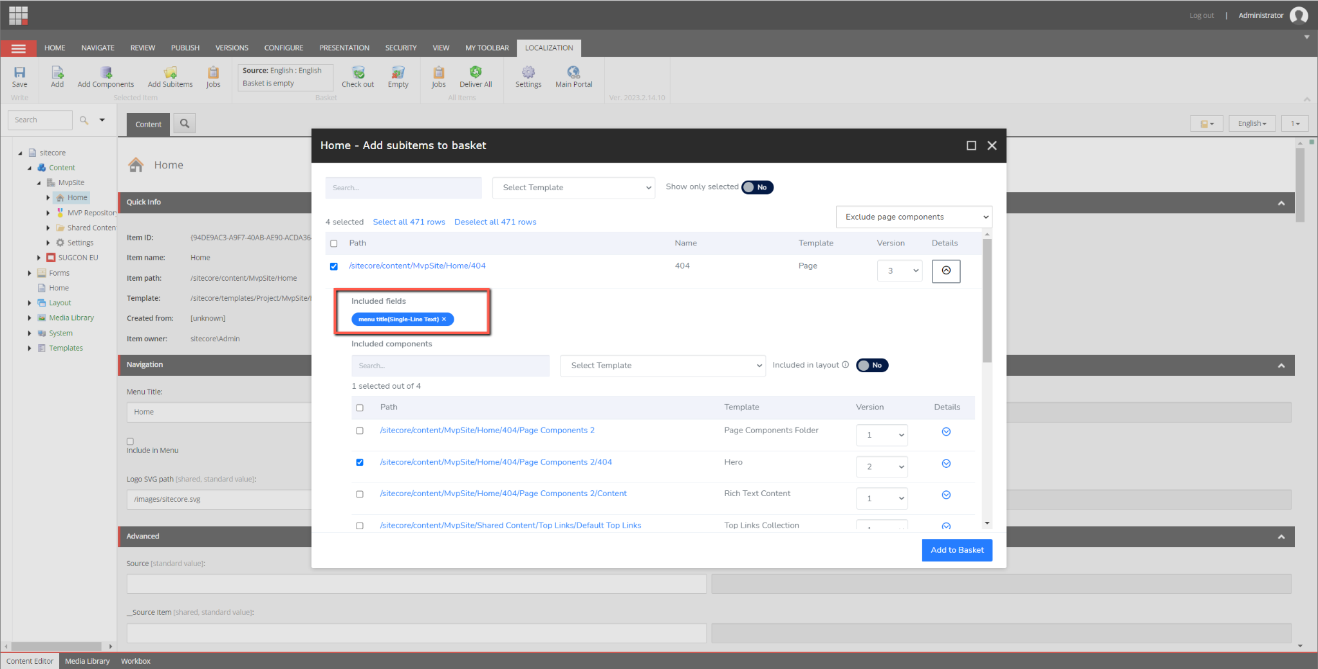Open the components Select Template dropdown
Image resolution: width=1318 pixels, height=669 pixels.
pos(663,366)
